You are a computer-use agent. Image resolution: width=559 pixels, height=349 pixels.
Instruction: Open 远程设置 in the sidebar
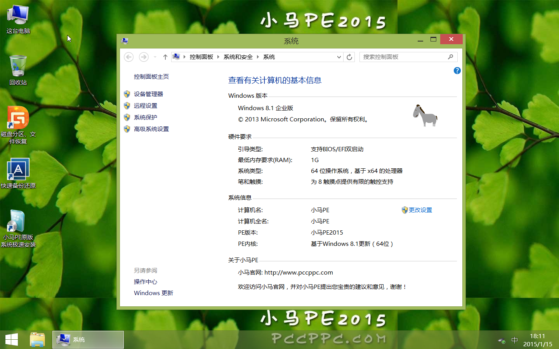click(146, 106)
